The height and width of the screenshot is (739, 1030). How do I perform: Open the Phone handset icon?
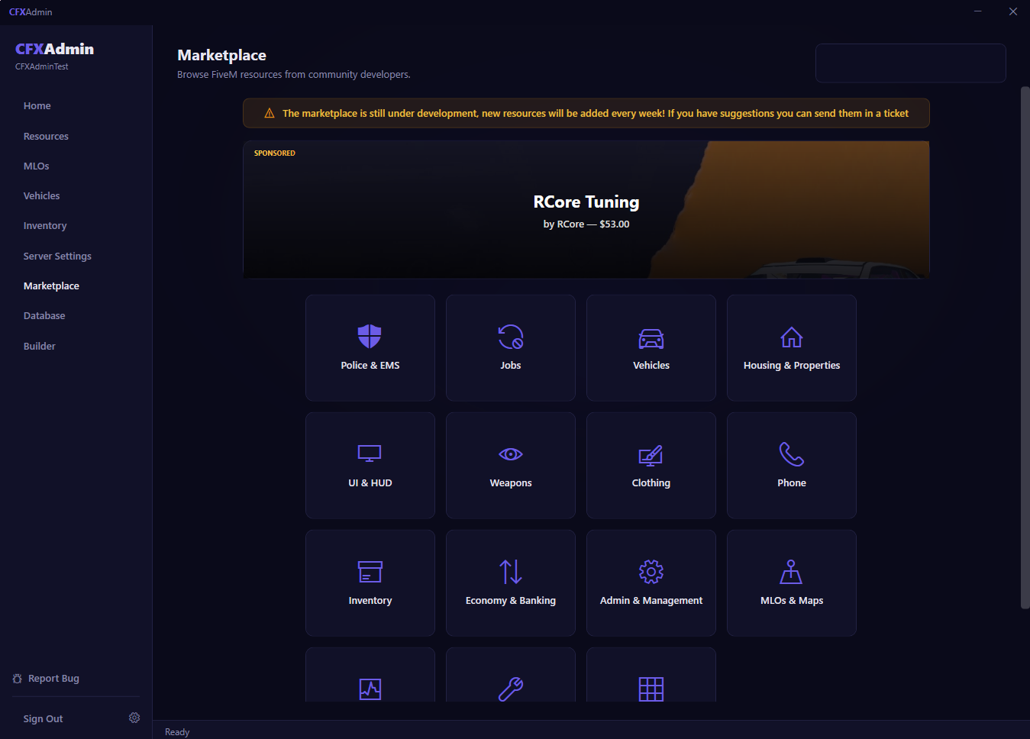pos(792,454)
